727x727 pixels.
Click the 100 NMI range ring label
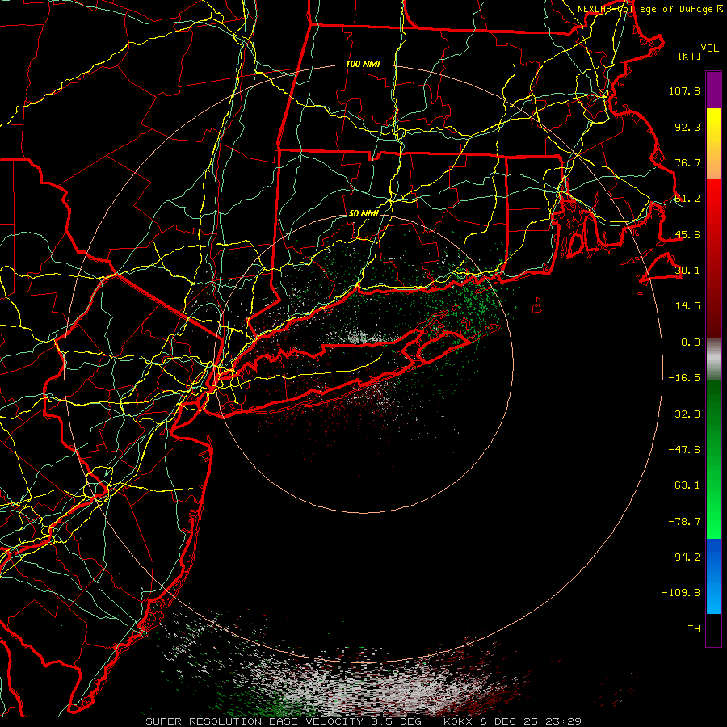click(363, 64)
